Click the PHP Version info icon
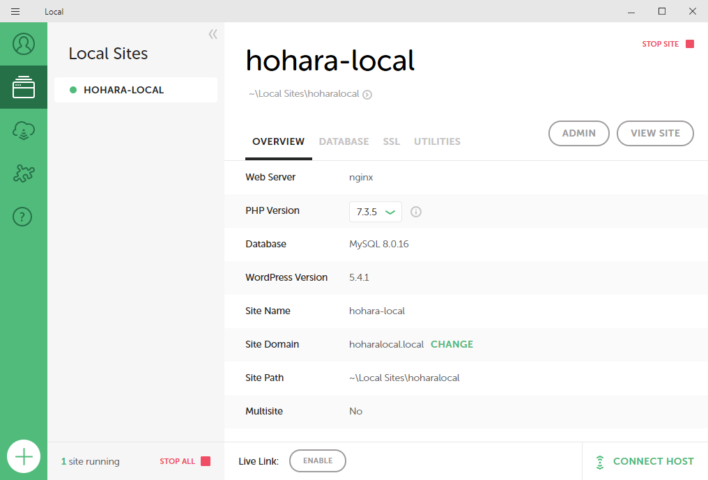This screenshot has height=480, width=708. point(416,212)
